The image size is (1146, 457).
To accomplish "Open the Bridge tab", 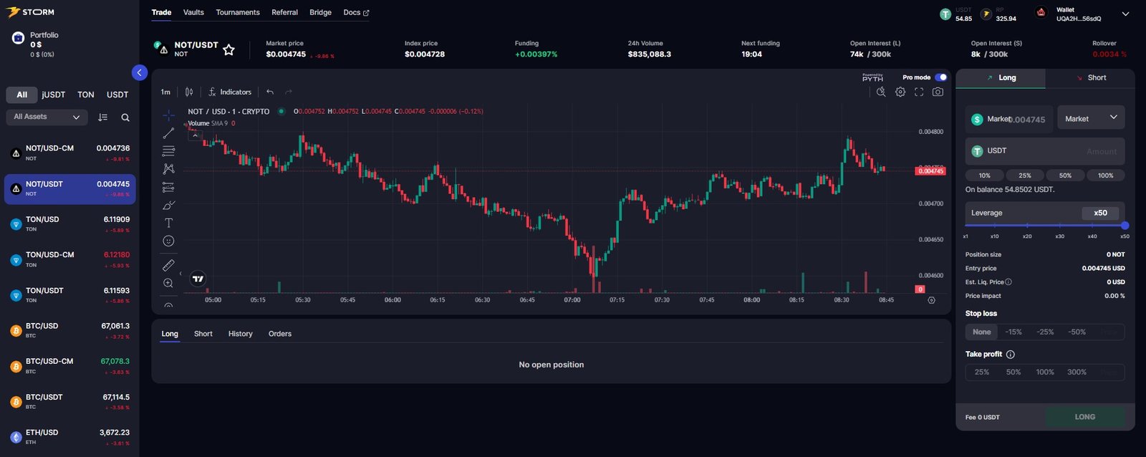I will pyautogui.click(x=320, y=12).
